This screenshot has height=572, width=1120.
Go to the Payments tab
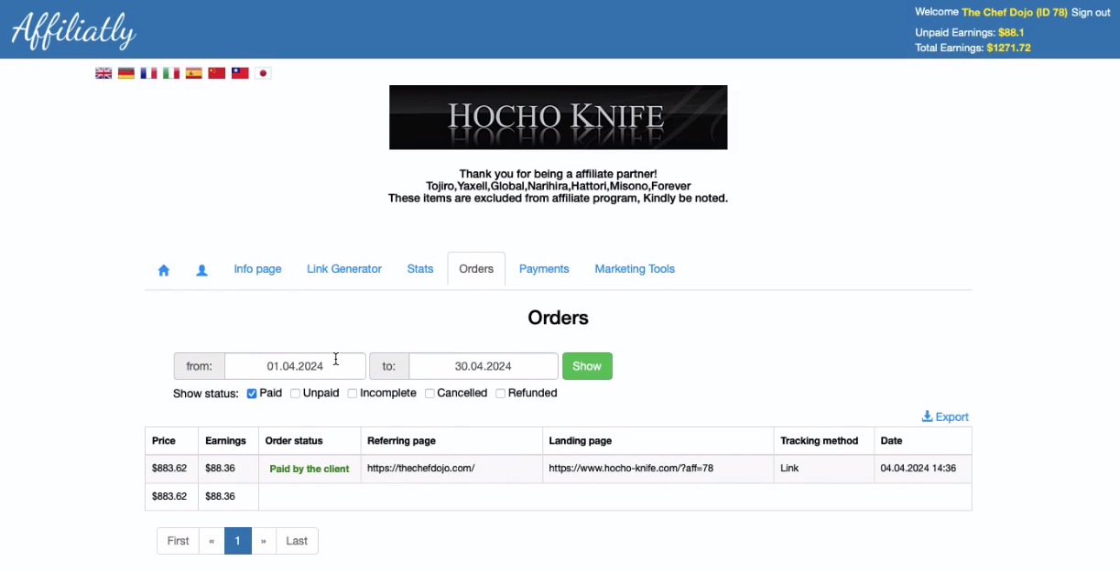pyautogui.click(x=544, y=269)
